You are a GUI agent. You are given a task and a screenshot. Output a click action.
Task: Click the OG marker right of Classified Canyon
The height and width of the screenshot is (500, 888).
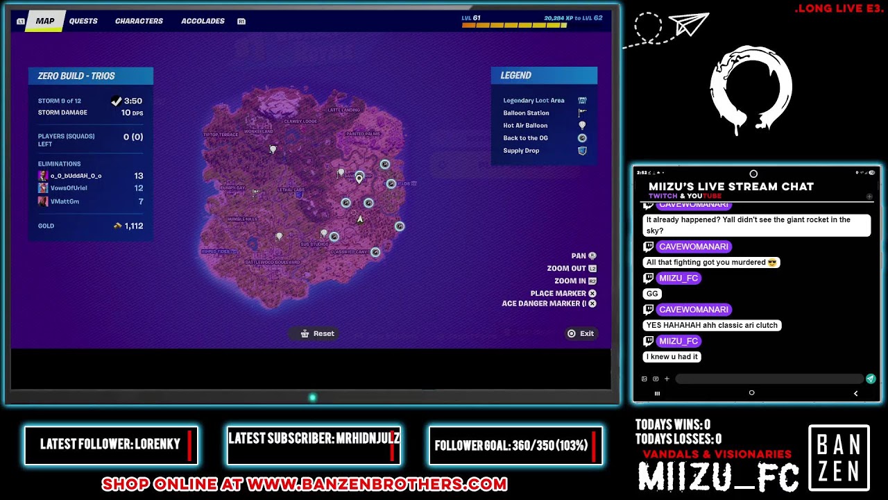[x=375, y=252]
